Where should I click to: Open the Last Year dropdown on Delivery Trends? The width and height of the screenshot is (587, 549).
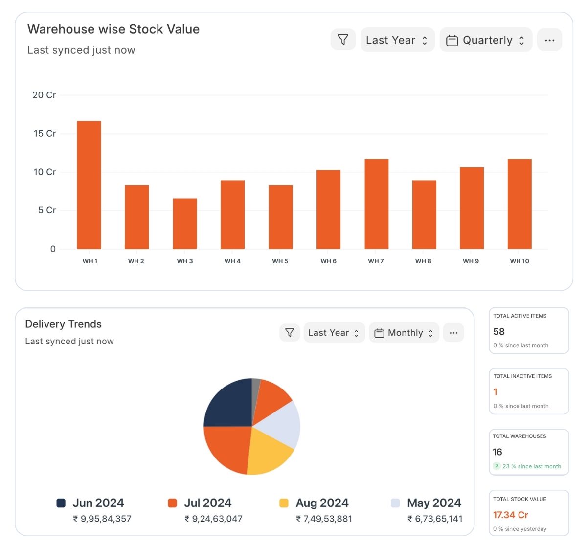[334, 332]
